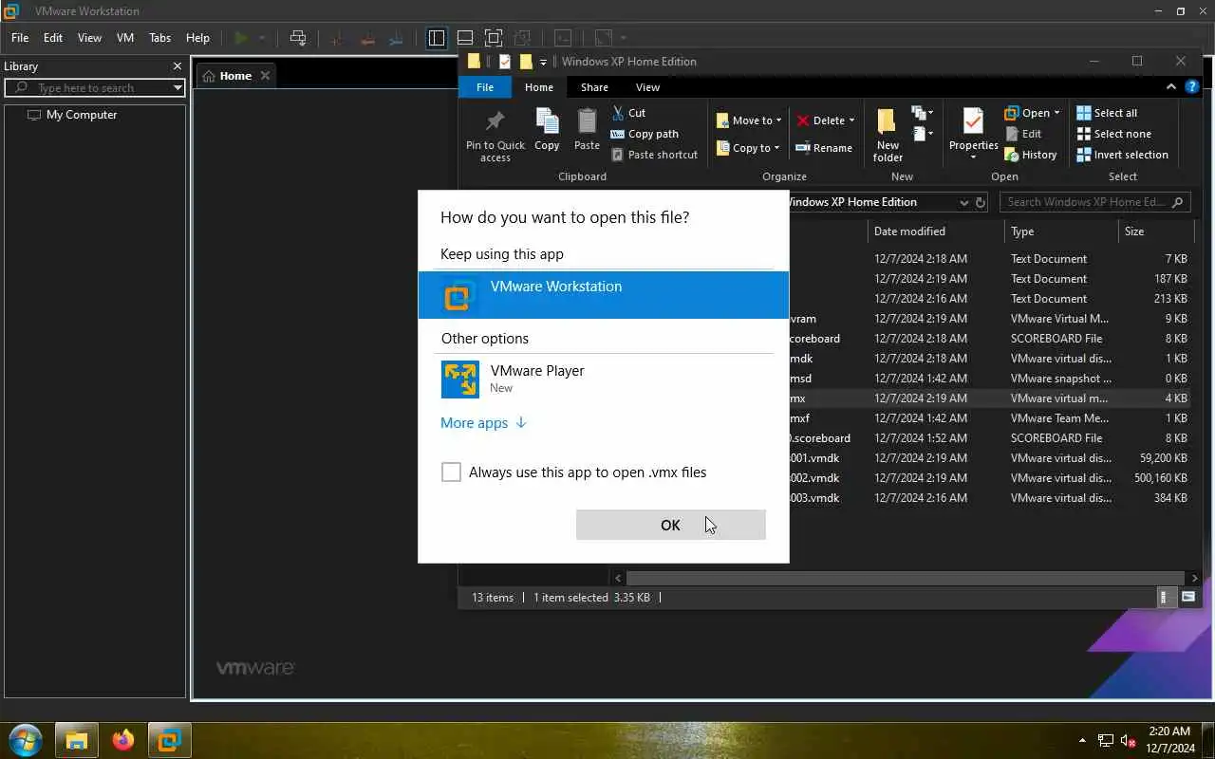Open the VMware View menu
This screenshot has width=1215, height=759.
[89, 38]
